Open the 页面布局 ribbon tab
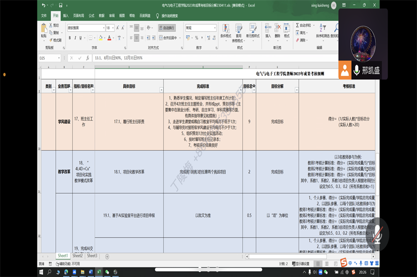The image size is (417, 277). point(79,16)
